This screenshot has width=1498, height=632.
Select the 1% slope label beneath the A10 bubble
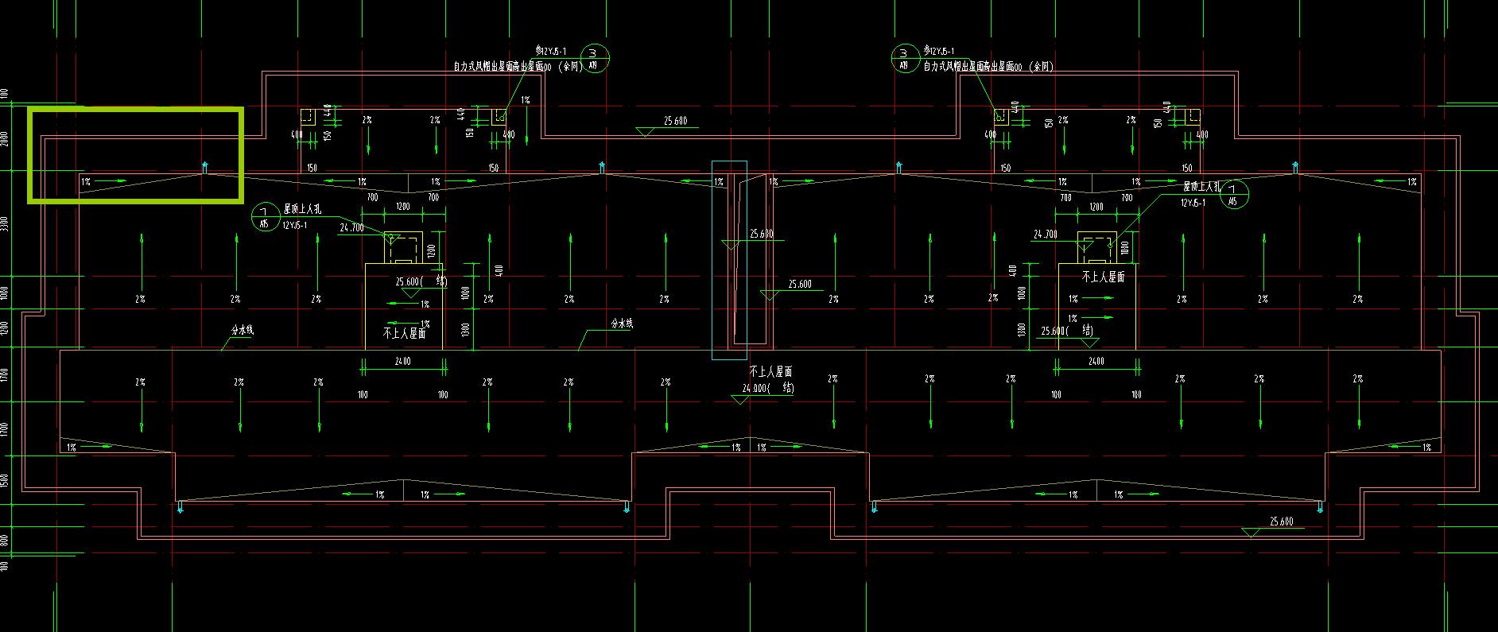[x=526, y=100]
